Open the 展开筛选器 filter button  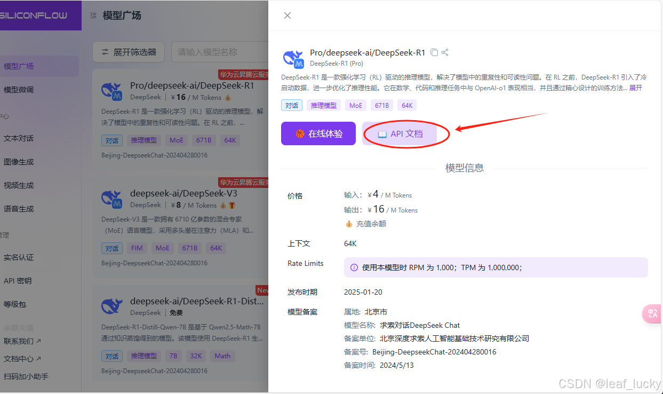(x=129, y=52)
